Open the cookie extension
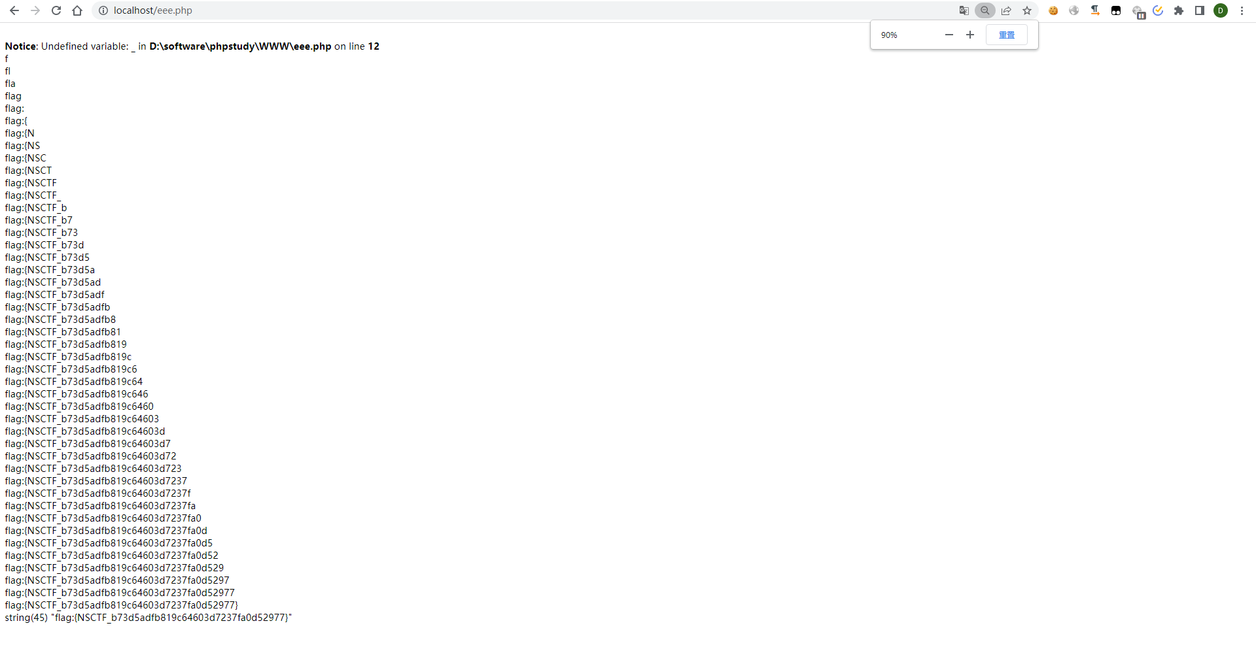The width and height of the screenshot is (1256, 651). coord(1053,10)
